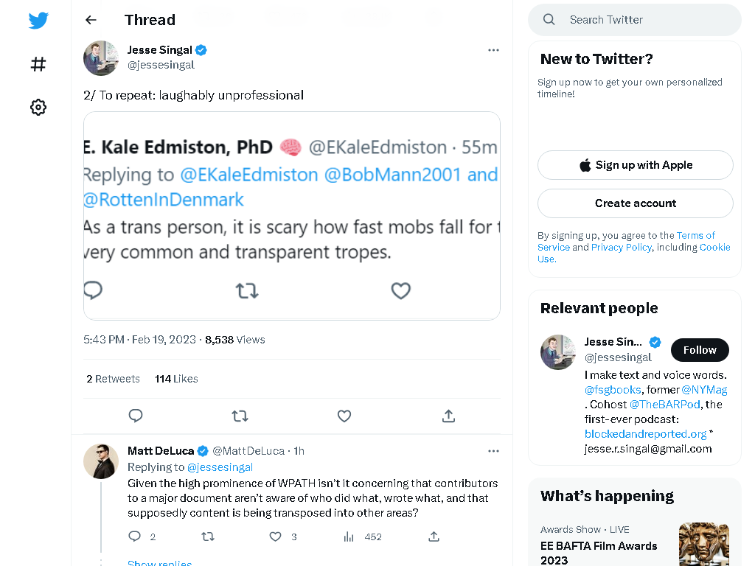Click the Create account button

click(x=636, y=203)
